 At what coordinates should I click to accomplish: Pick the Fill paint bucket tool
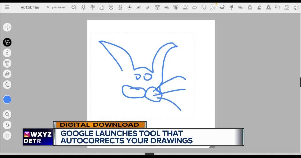tap(7, 74)
